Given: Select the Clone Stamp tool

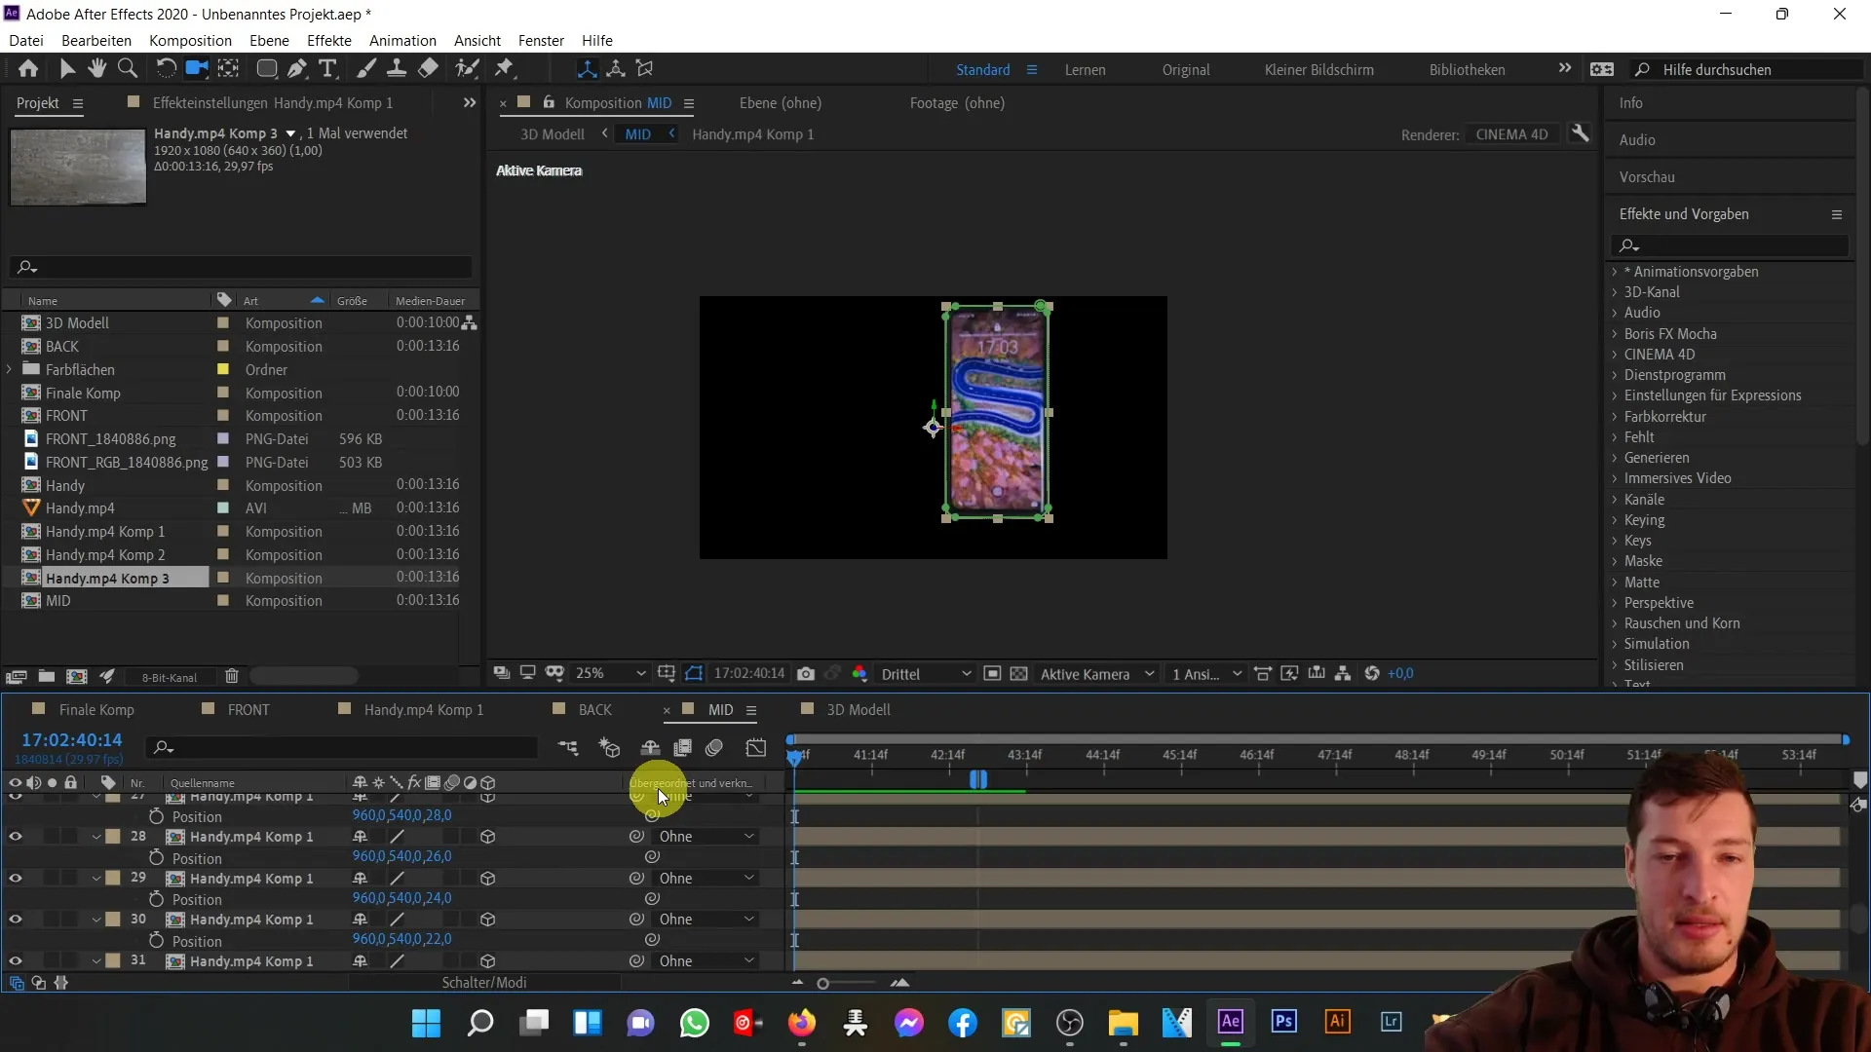Looking at the screenshot, I should [397, 68].
